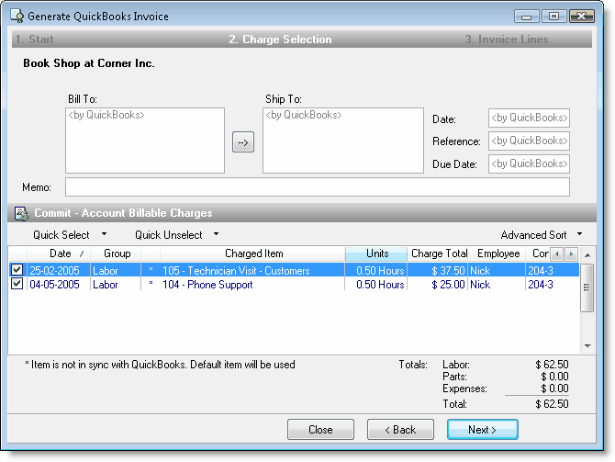
Task: Uncheck the 04-05-2005 Phone Support charge
Action: coord(17,285)
